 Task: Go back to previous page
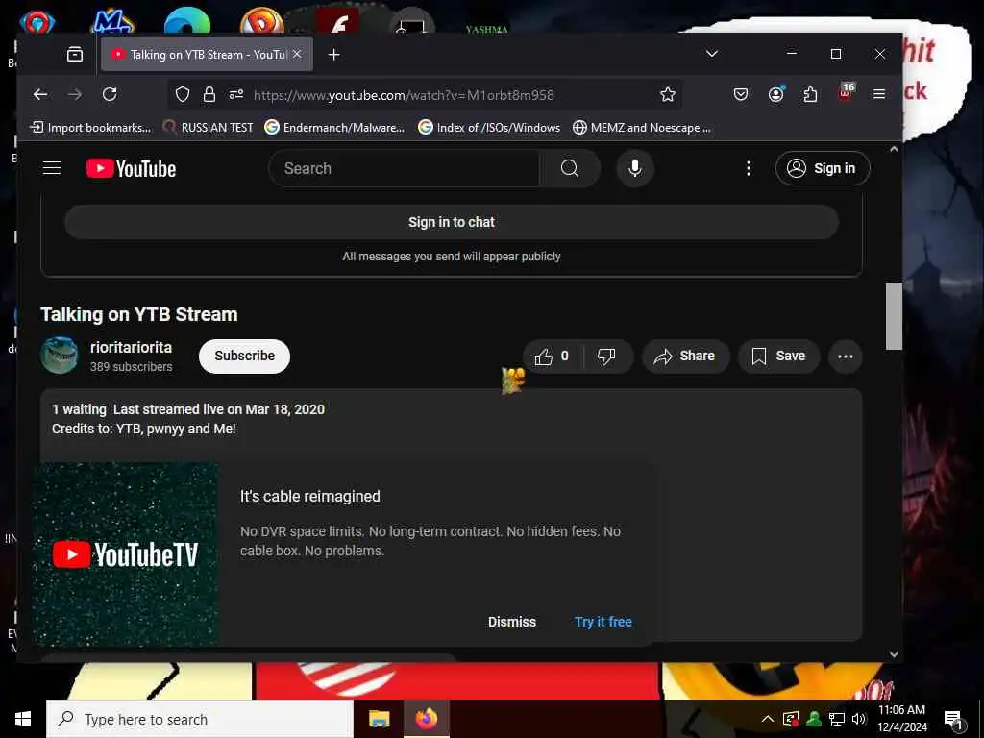click(x=40, y=94)
